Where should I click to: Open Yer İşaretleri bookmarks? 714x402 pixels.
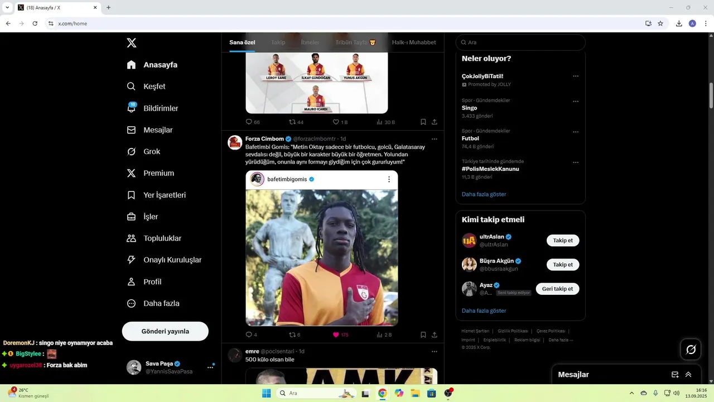click(156, 195)
